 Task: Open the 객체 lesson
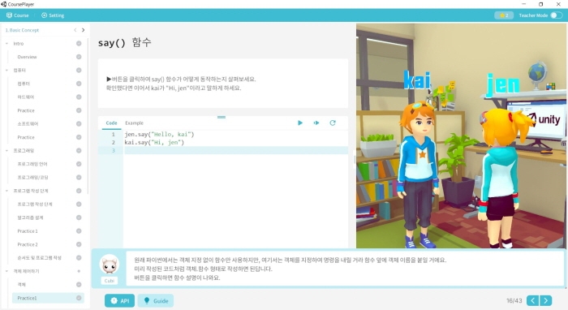[x=21, y=285]
